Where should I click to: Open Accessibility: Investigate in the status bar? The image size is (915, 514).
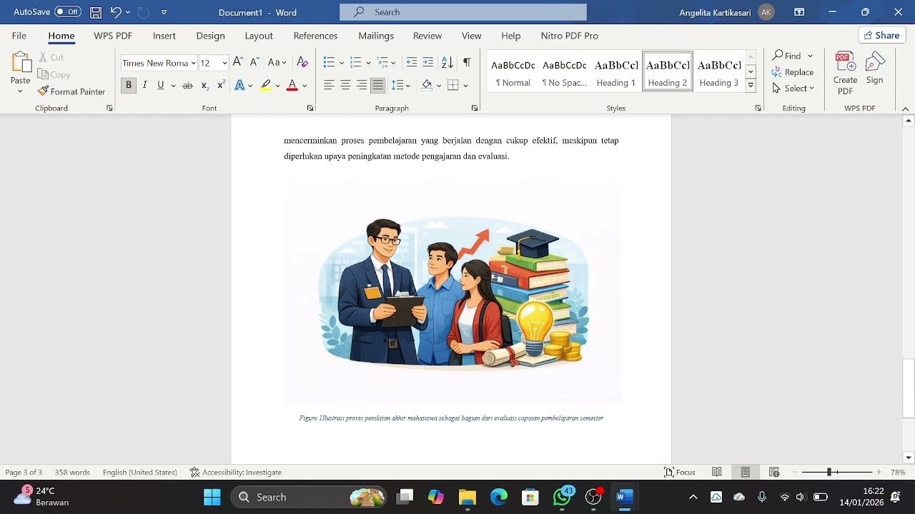click(x=235, y=472)
